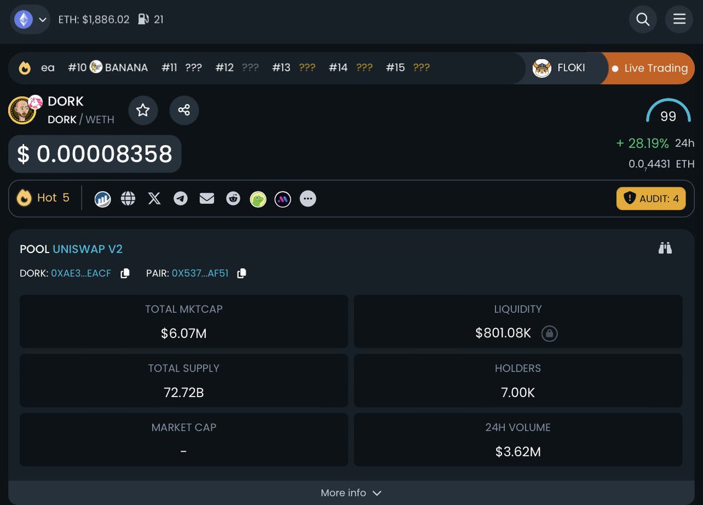Open the search magnifier button
This screenshot has height=505, width=703.
click(643, 19)
